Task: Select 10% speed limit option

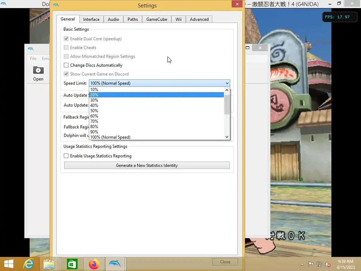Action: click(156, 89)
